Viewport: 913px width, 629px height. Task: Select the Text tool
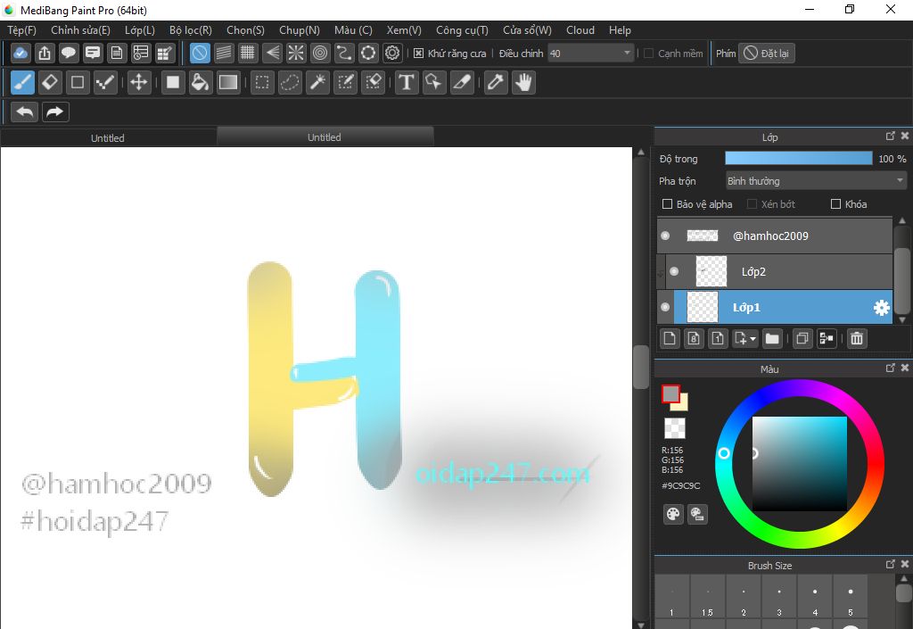point(407,82)
